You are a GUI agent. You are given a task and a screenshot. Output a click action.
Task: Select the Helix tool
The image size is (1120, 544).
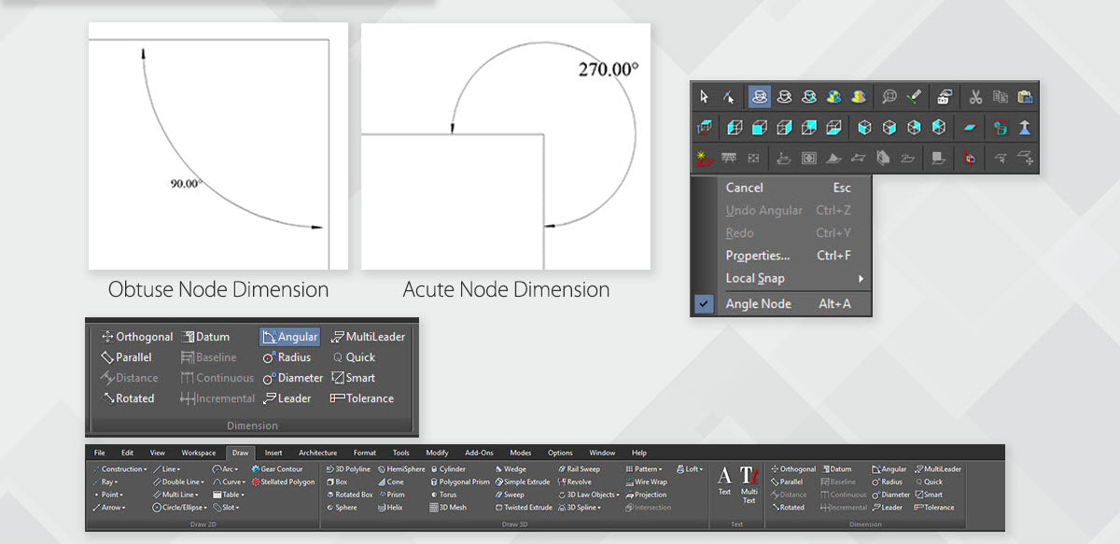click(390, 508)
